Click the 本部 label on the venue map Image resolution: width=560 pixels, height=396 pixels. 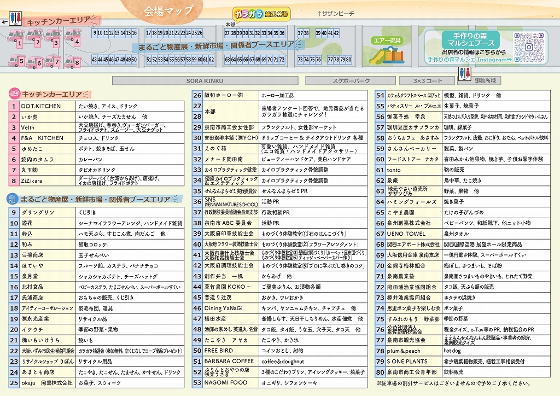(230, 25)
